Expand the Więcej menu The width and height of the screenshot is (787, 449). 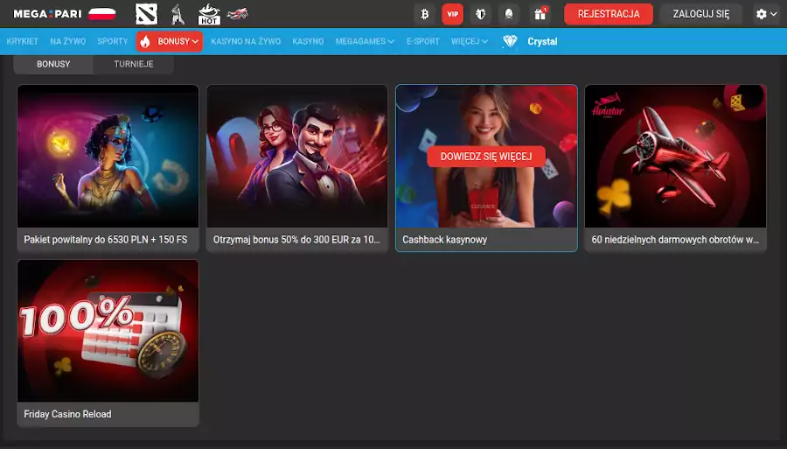click(470, 41)
